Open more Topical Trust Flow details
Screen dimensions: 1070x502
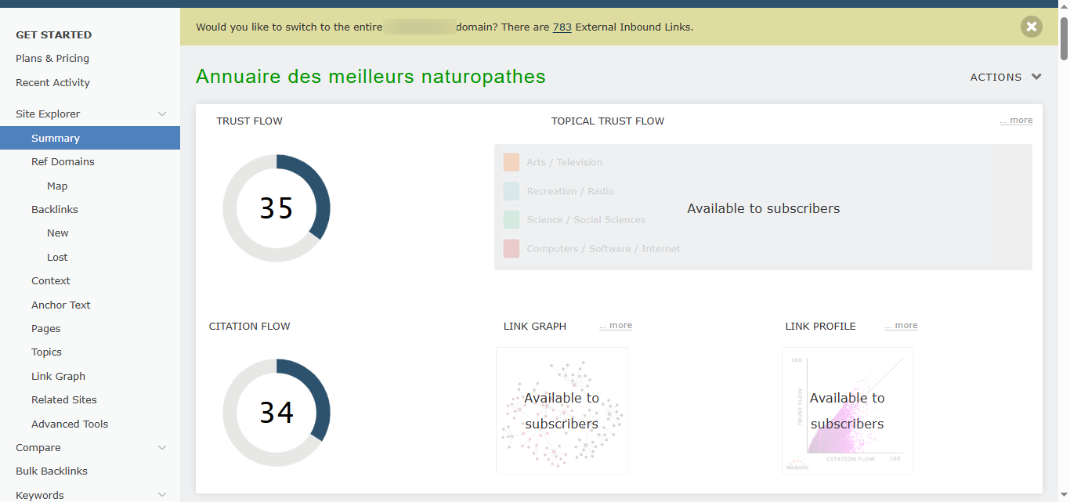point(1016,121)
